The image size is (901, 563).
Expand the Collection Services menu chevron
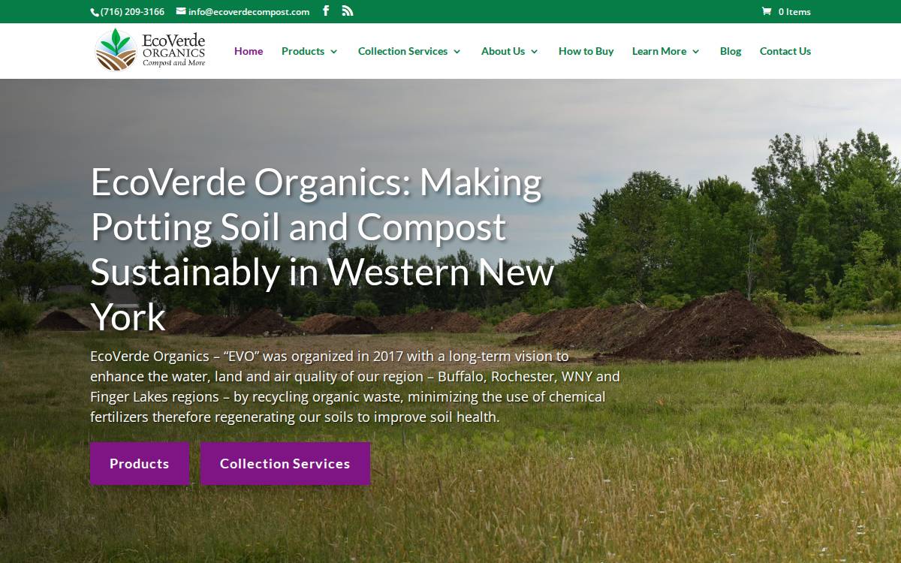click(457, 52)
